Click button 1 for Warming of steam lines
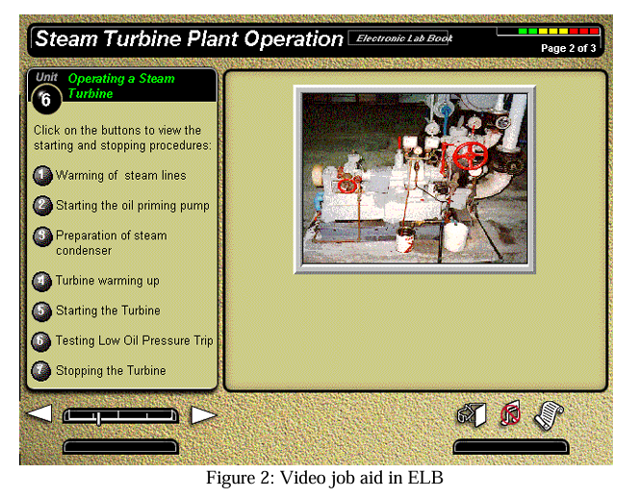Viewport: 638px width, 498px height. point(42,176)
